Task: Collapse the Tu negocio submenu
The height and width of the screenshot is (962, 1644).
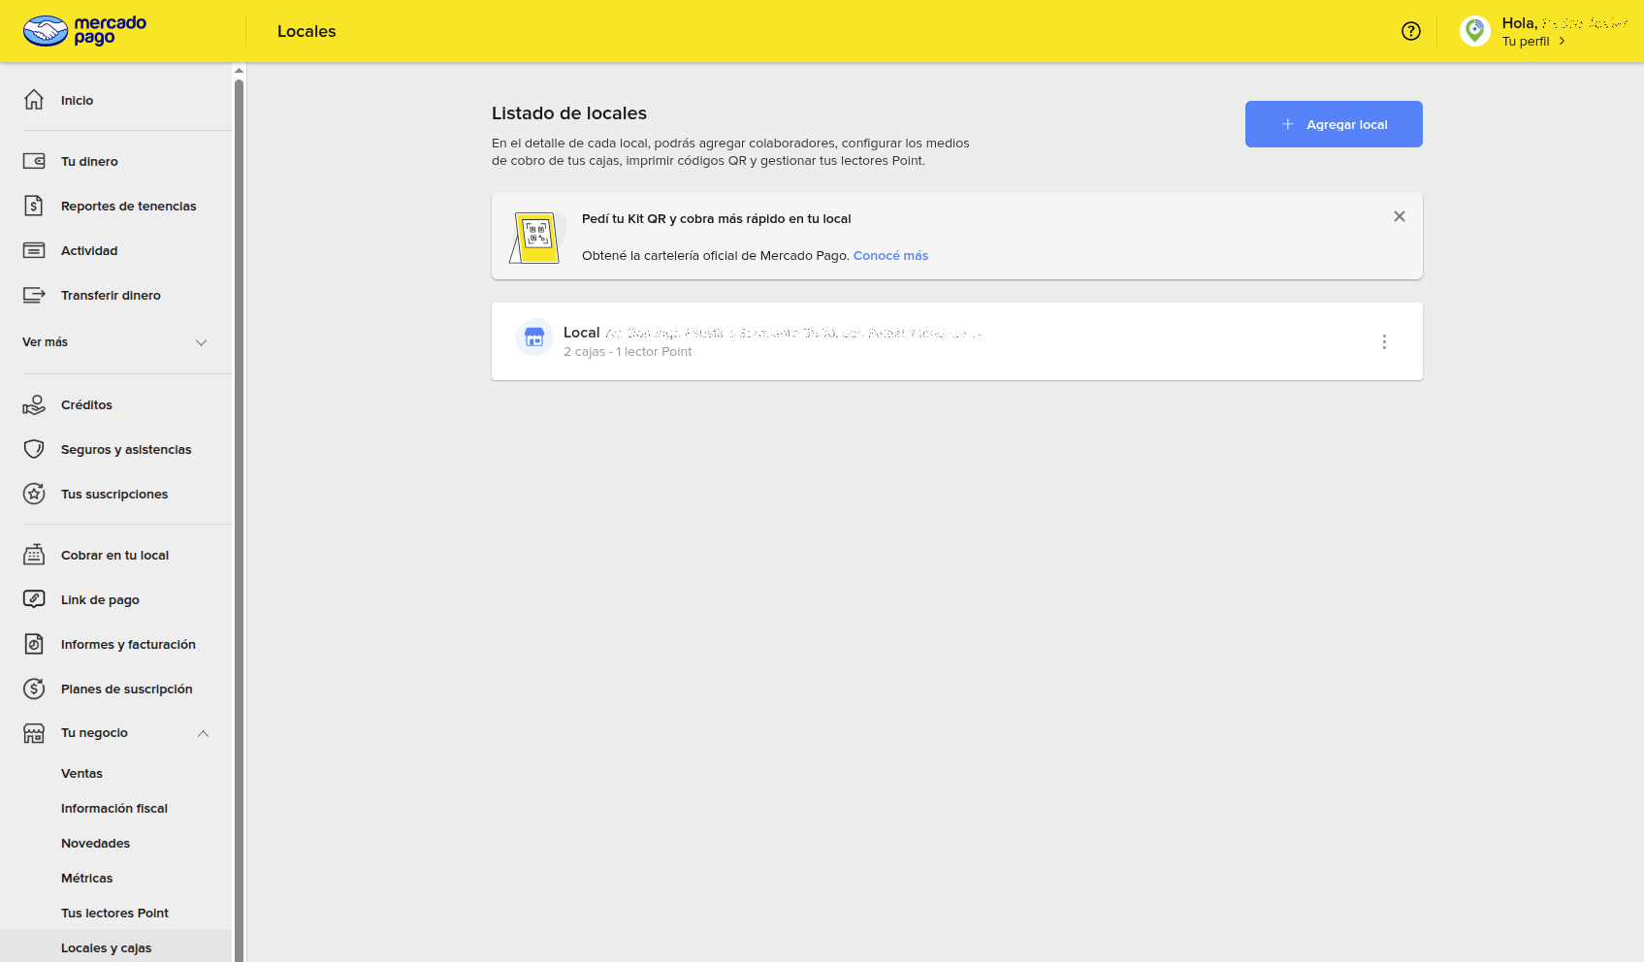Action: (203, 733)
